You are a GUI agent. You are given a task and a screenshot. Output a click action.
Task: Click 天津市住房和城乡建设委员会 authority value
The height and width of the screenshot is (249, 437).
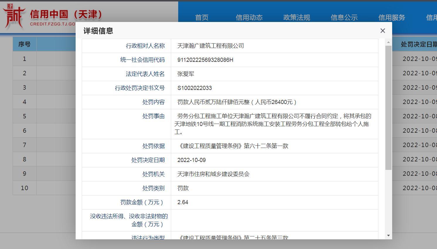[x=213, y=174]
